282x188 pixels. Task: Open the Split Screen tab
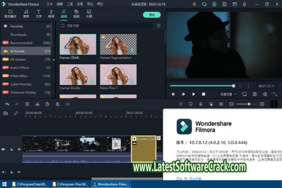[x=89, y=14]
